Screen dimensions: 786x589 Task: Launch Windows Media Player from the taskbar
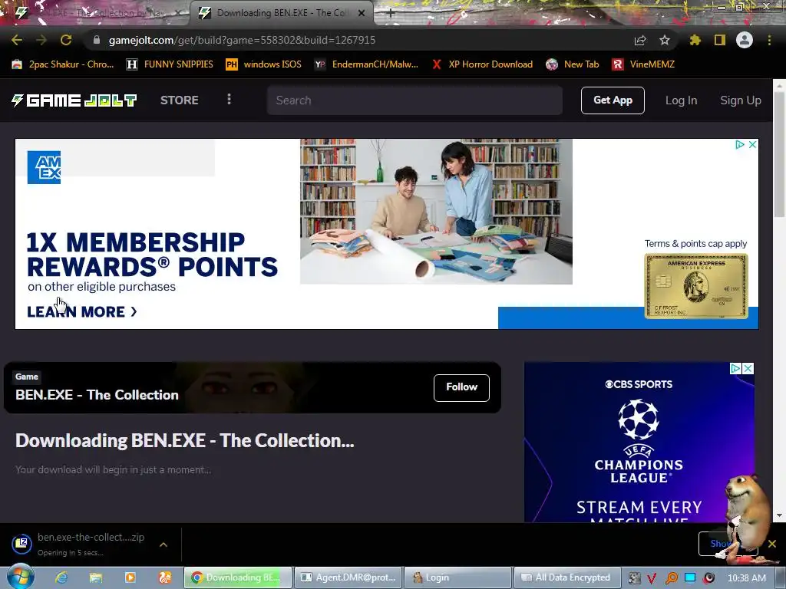coord(130,577)
